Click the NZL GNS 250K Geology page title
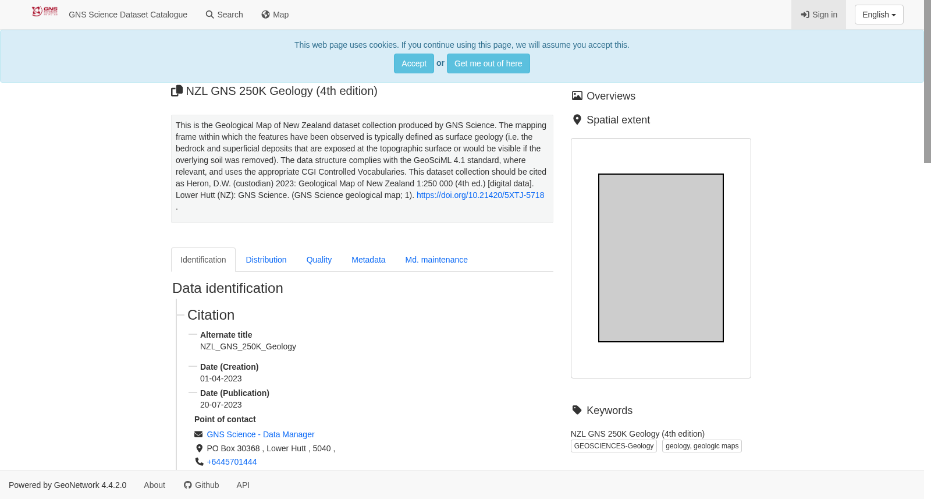The width and height of the screenshot is (931, 499). pyautogui.click(x=282, y=91)
